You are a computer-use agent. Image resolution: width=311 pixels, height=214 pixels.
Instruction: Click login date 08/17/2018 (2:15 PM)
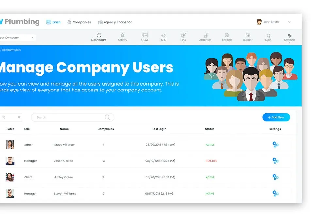159,193
